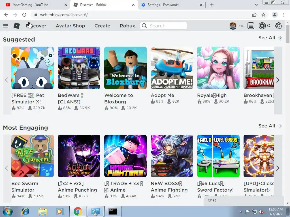Click the Roblox search field
This screenshot has height=217, width=290.
pyautogui.click(x=163, y=26)
